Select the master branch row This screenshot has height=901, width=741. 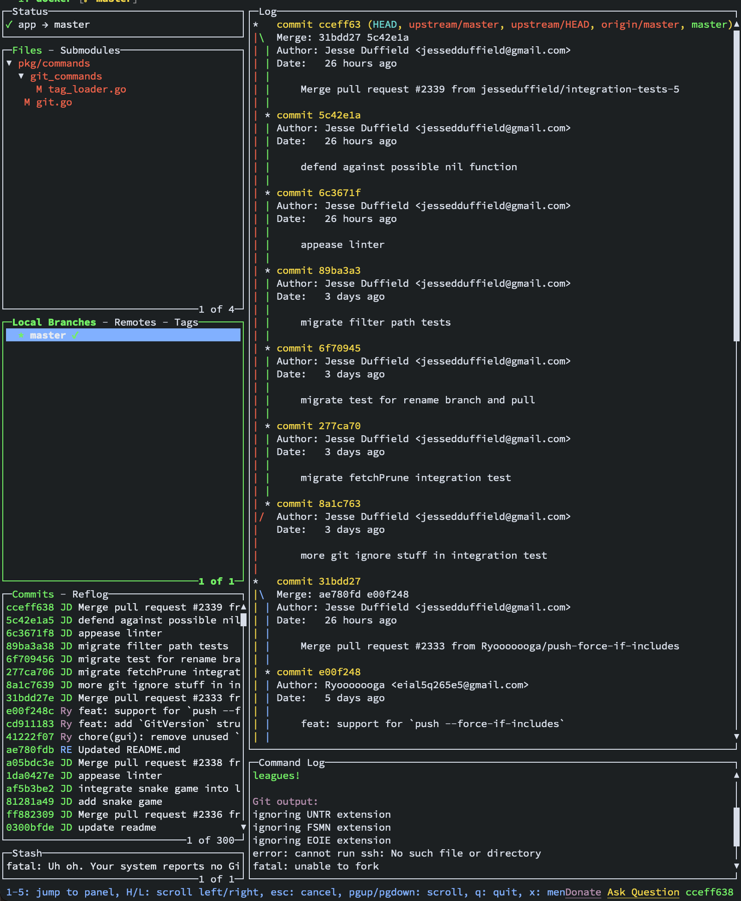(123, 335)
